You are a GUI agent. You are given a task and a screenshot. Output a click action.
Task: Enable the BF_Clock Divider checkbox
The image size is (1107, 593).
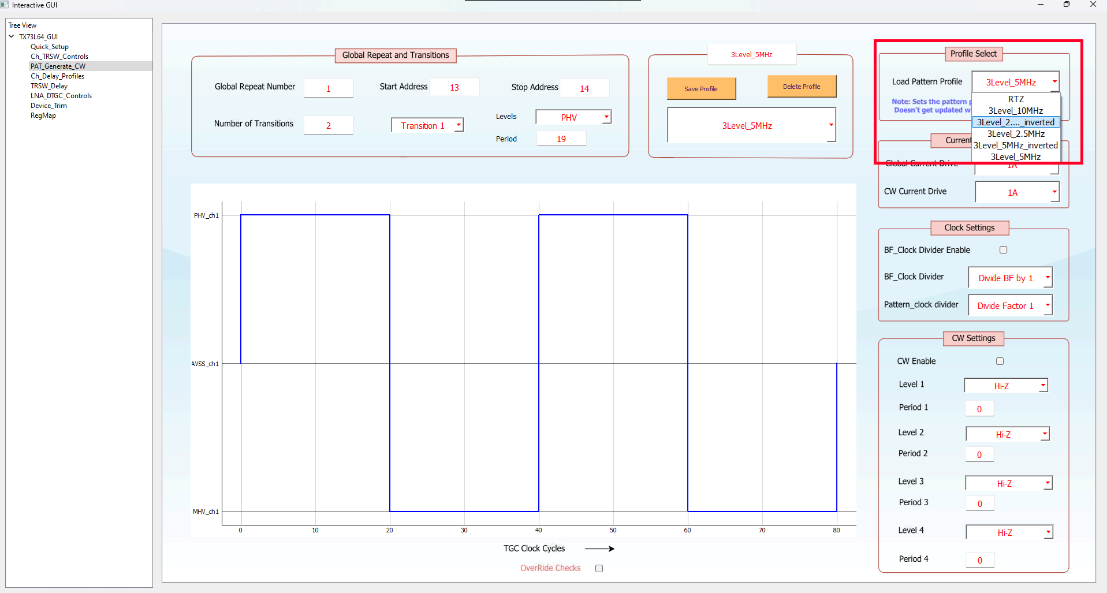[1003, 250]
